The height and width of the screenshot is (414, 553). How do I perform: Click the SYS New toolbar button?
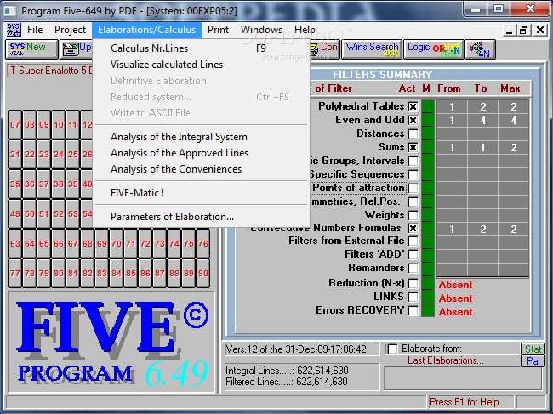tap(31, 48)
